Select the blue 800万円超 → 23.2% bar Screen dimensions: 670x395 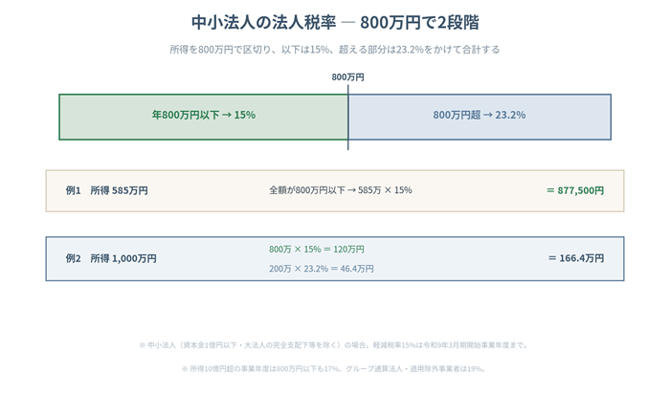480,117
